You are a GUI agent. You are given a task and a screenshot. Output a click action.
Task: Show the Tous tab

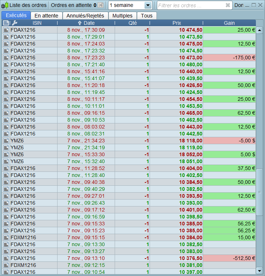click(147, 16)
